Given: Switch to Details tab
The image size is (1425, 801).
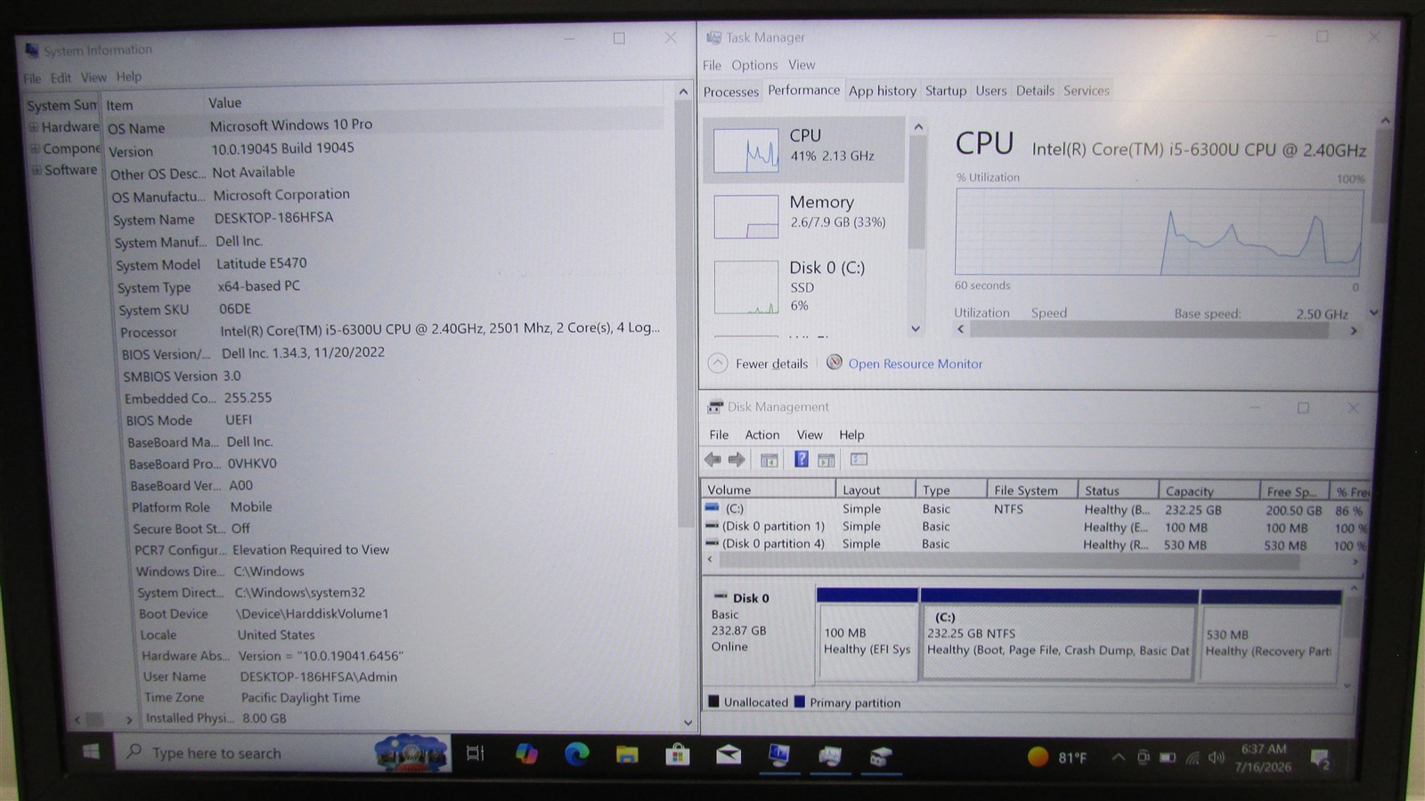Looking at the screenshot, I should point(1035,91).
